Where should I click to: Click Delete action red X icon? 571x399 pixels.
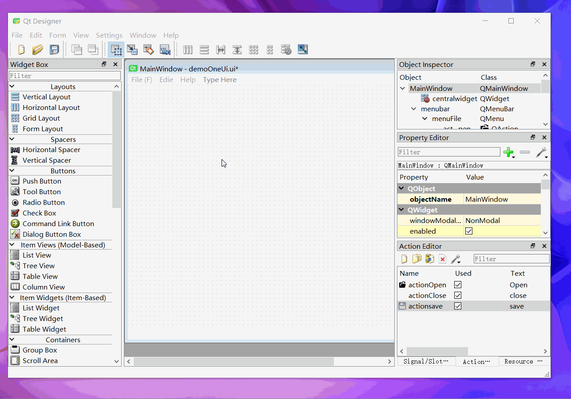[x=442, y=259]
